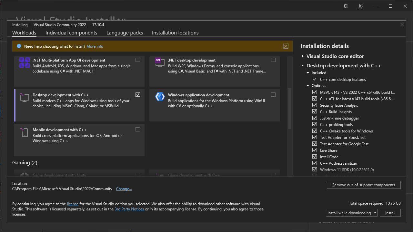
Task: Dismiss the 'Need help choosing' banner
Action: [x=286, y=46]
